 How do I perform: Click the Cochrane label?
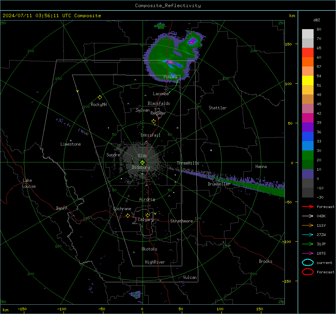122,209
